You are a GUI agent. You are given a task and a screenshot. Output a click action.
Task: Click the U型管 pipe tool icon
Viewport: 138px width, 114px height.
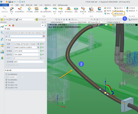click(x=36, y=9)
